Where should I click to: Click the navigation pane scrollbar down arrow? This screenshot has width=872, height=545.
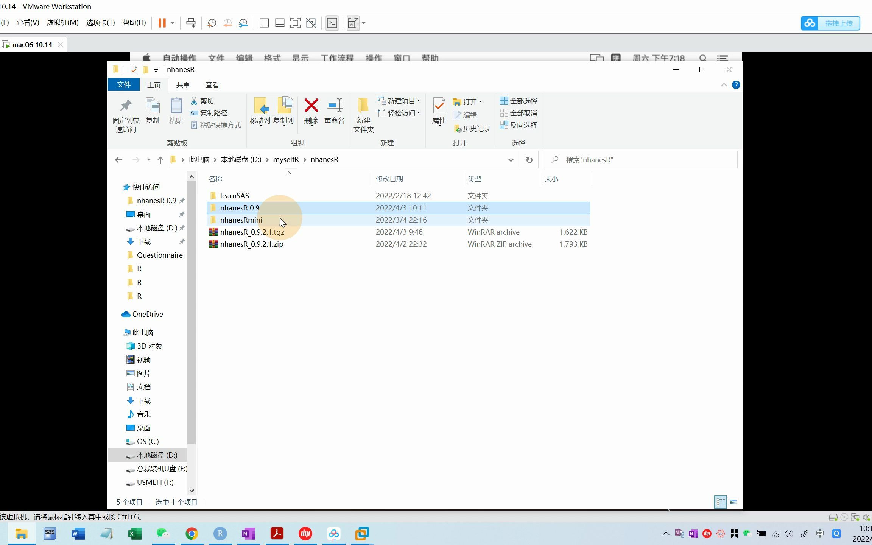coord(192,490)
